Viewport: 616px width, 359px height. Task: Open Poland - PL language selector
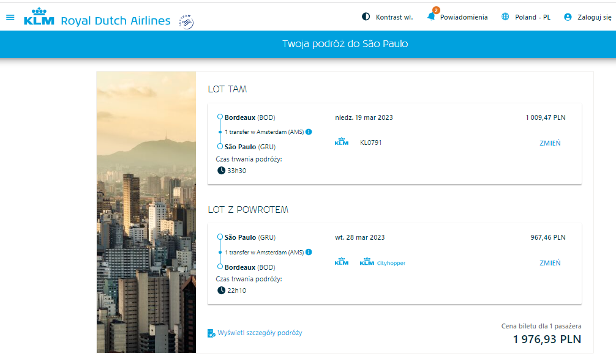pos(526,17)
